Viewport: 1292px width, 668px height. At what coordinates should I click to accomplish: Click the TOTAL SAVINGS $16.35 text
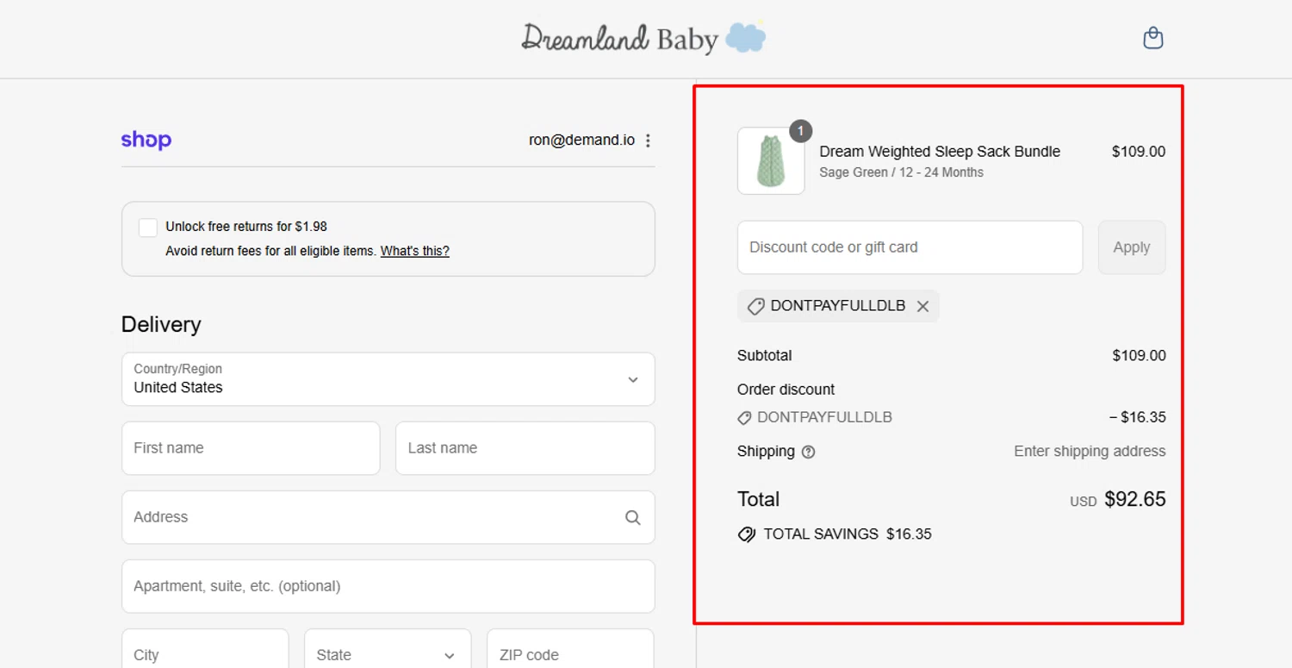coord(848,534)
